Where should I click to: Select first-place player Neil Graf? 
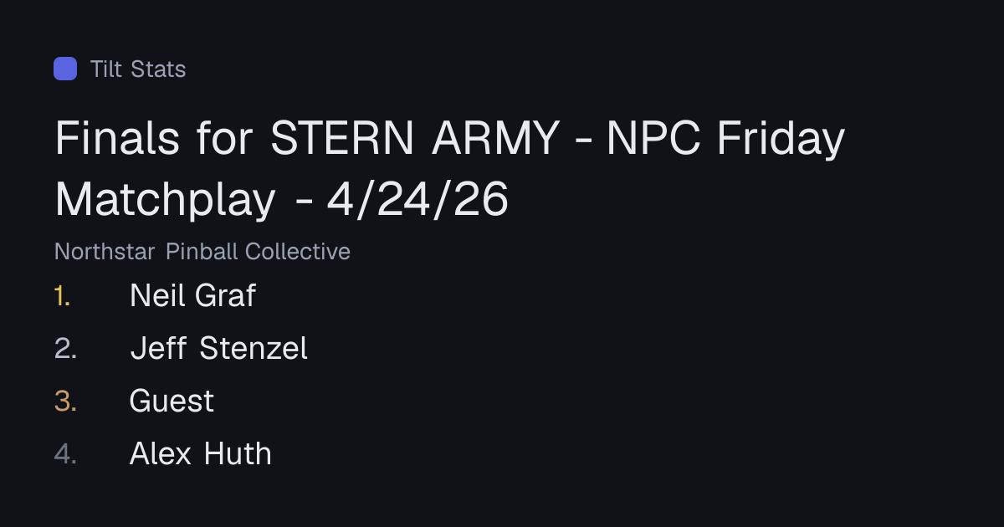[192, 295]
